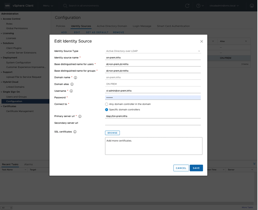Click the Username input field
258x210 pixels.
pyautogui.click(x=153, y=91)
